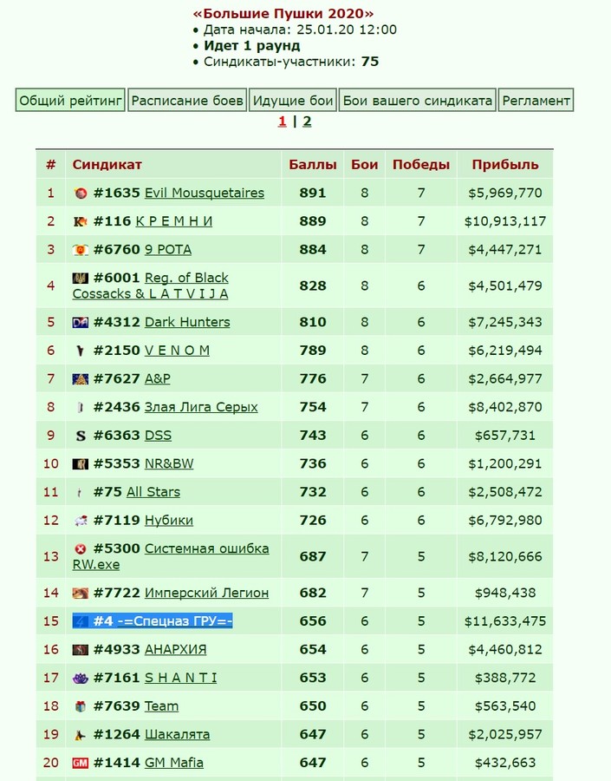Select the profit value $657,731
The width and height of the screenshot is (611, 781).
505,436
